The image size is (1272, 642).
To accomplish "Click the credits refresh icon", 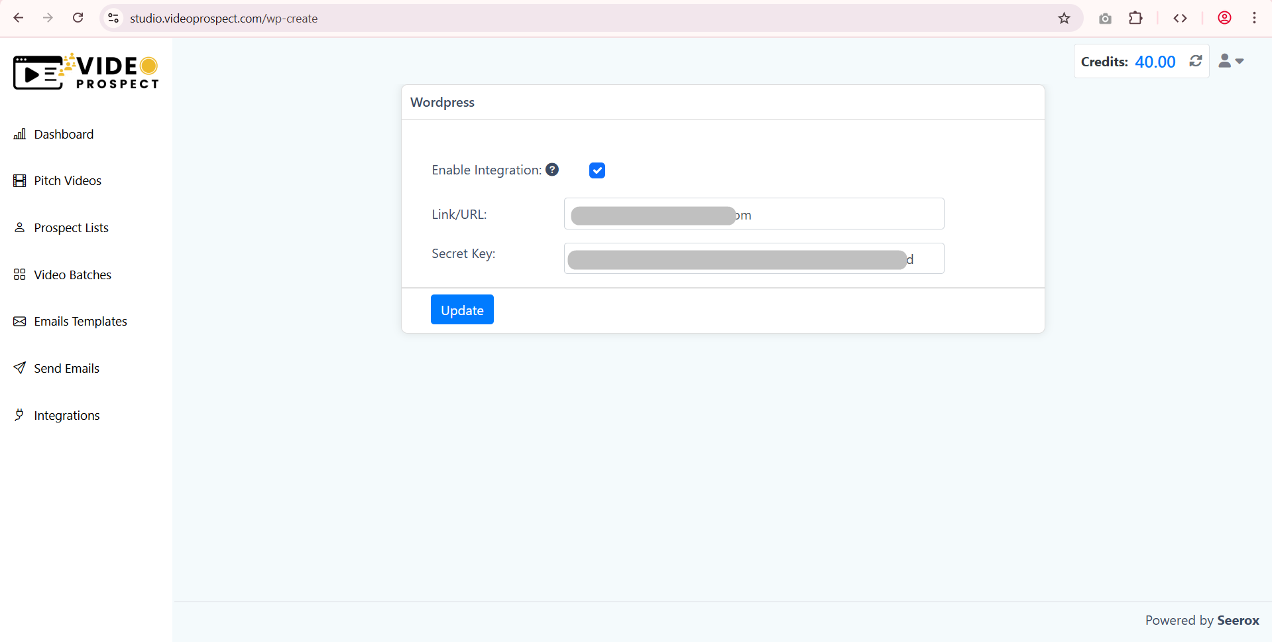I will [1195, 61].
